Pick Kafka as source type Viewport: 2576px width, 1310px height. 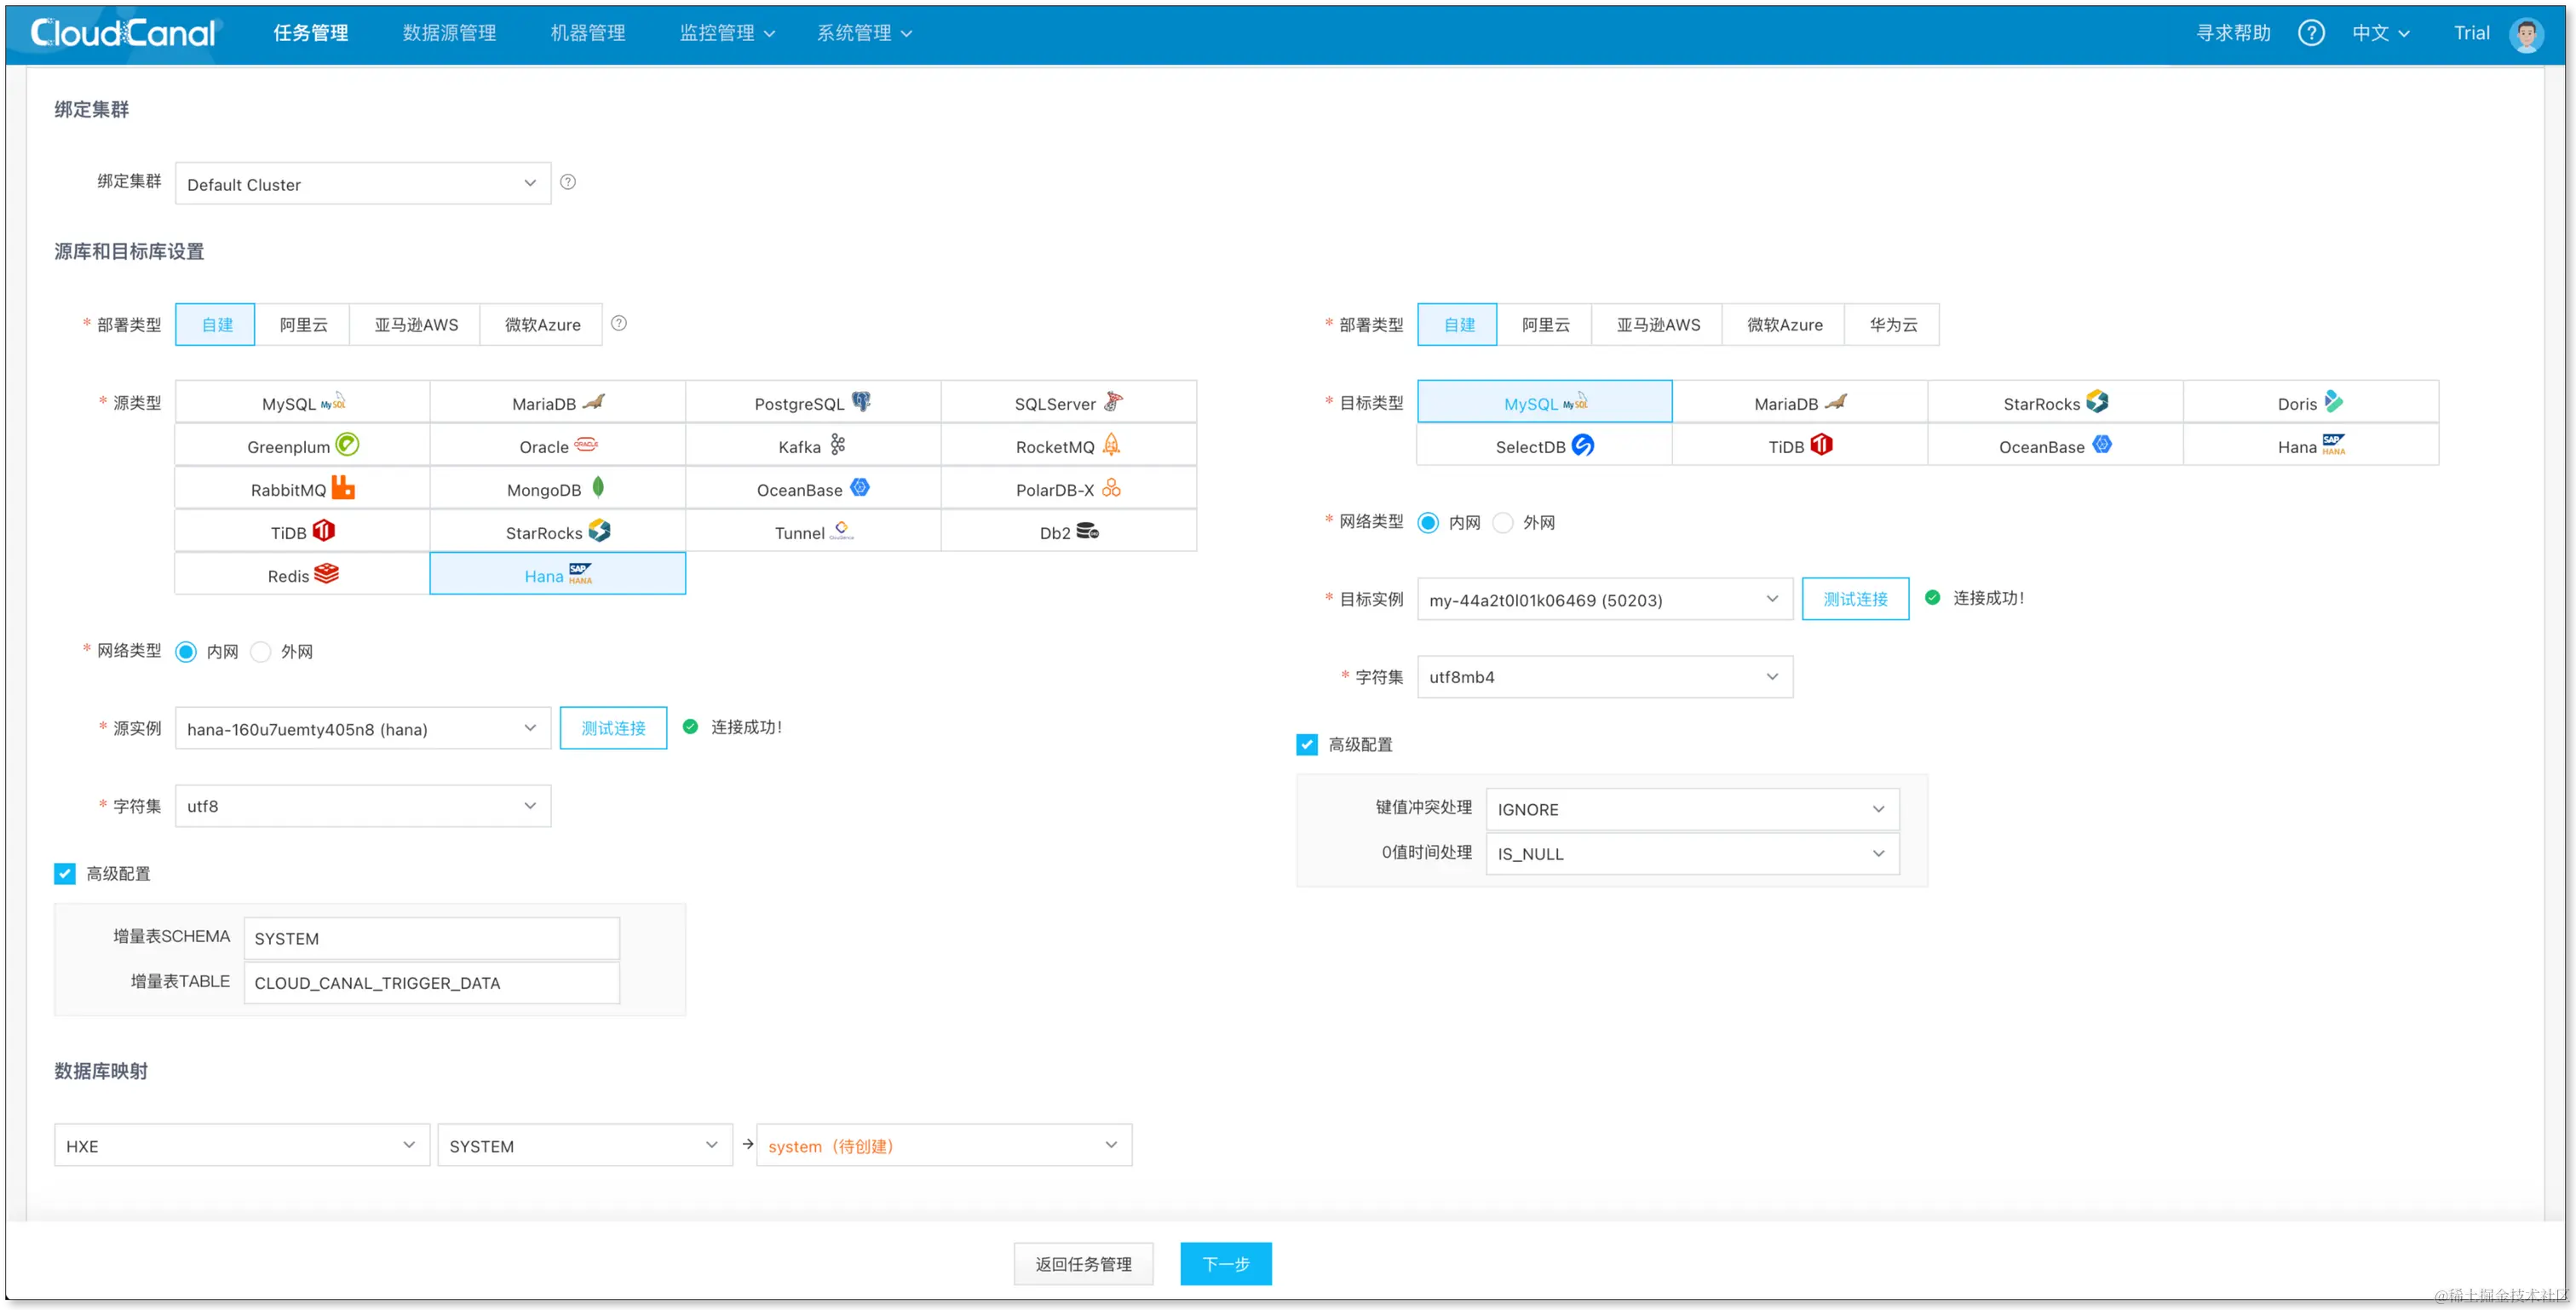coord(813,446)
